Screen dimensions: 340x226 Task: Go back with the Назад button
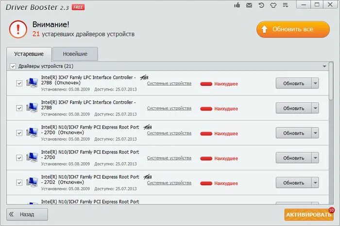tap(27, 214)
